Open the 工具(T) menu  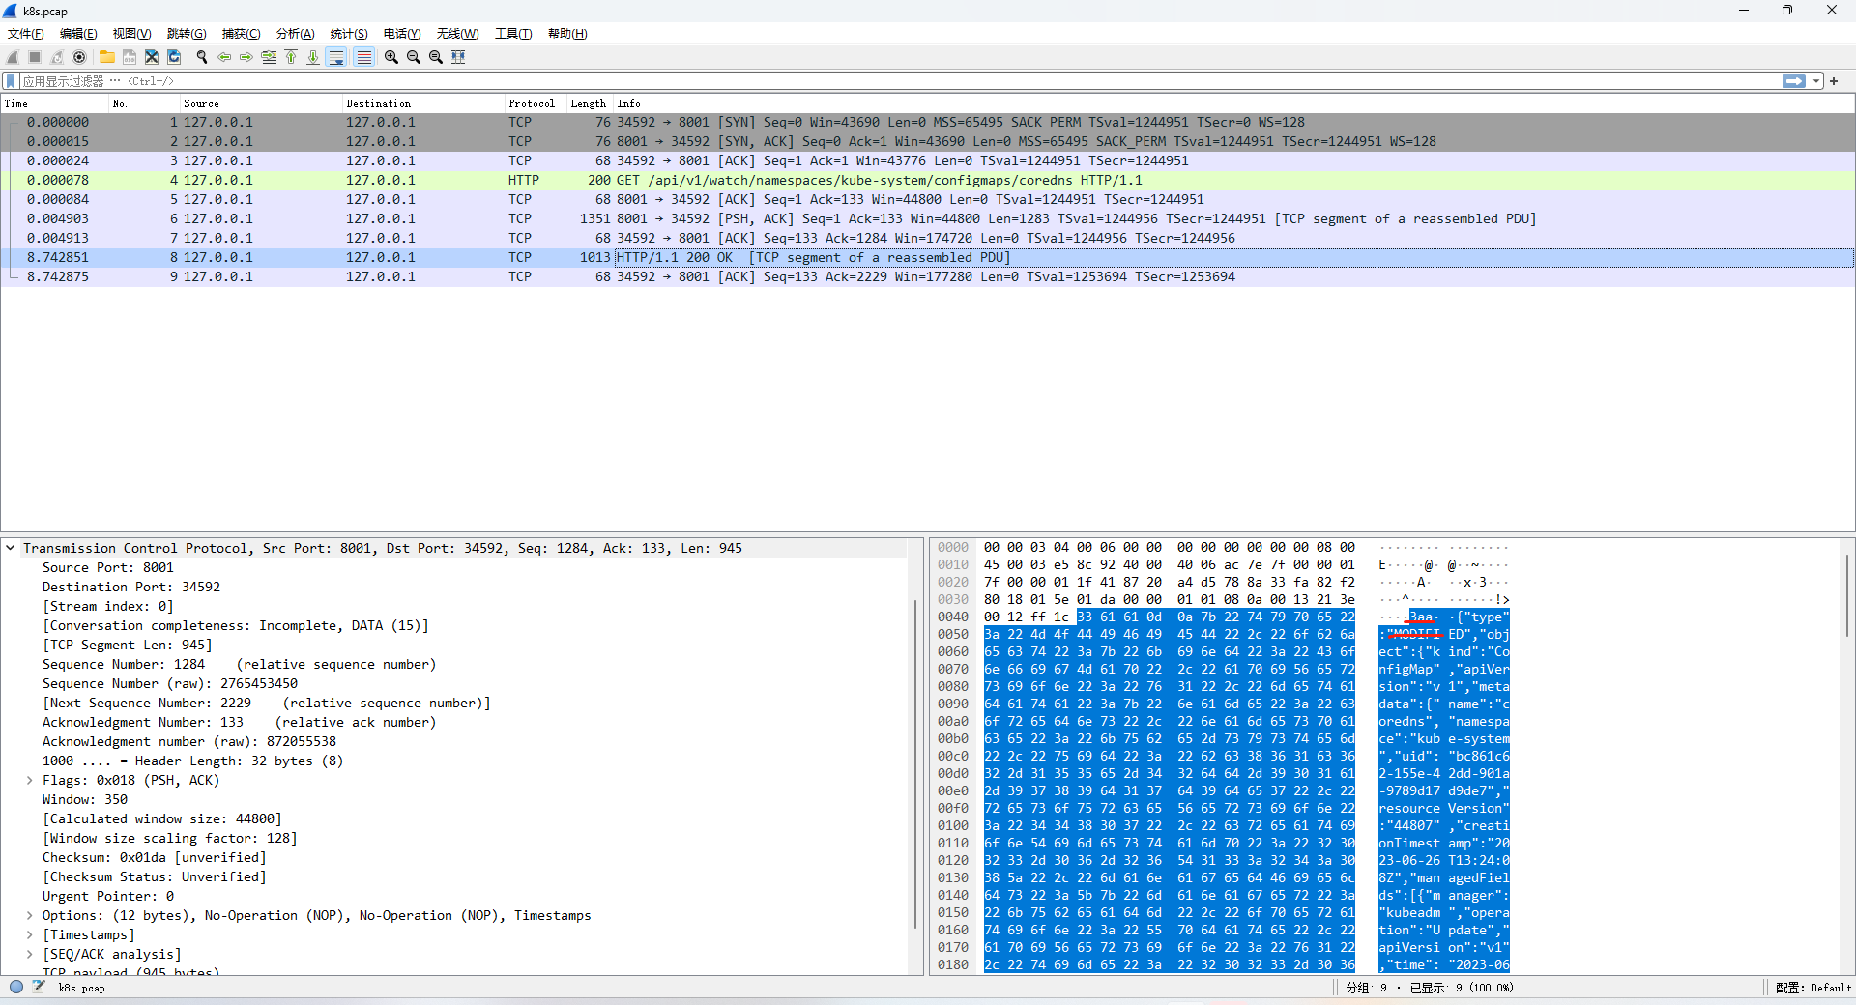pyautogui.click(x=513, y=34)
